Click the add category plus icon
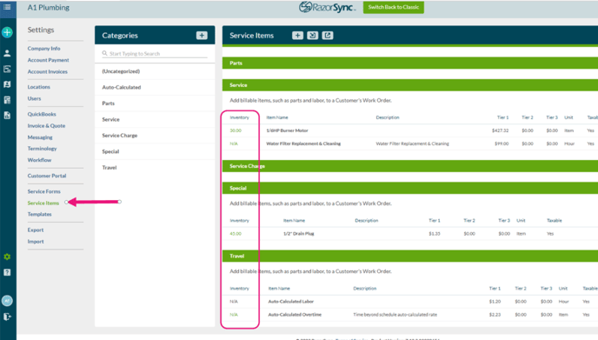The height and width of the screenshot is (340, 598). pos(202,36)
